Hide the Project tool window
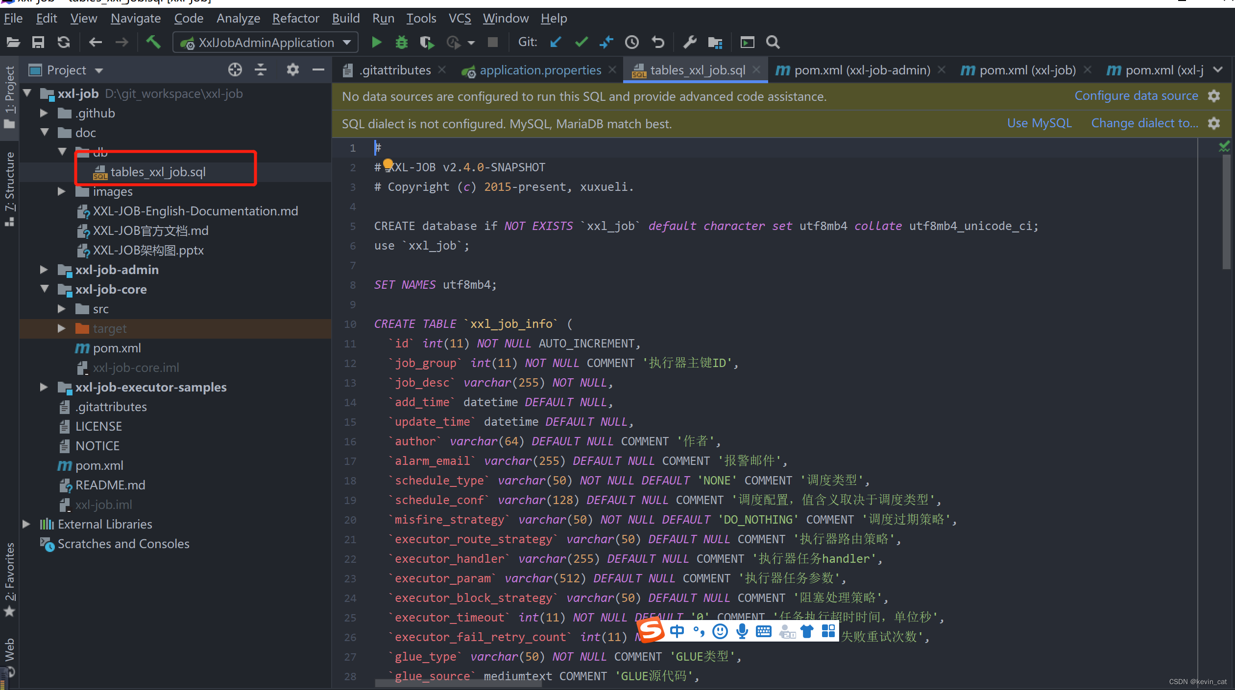This screenshot has width=1235, height=690. (318, 70)
